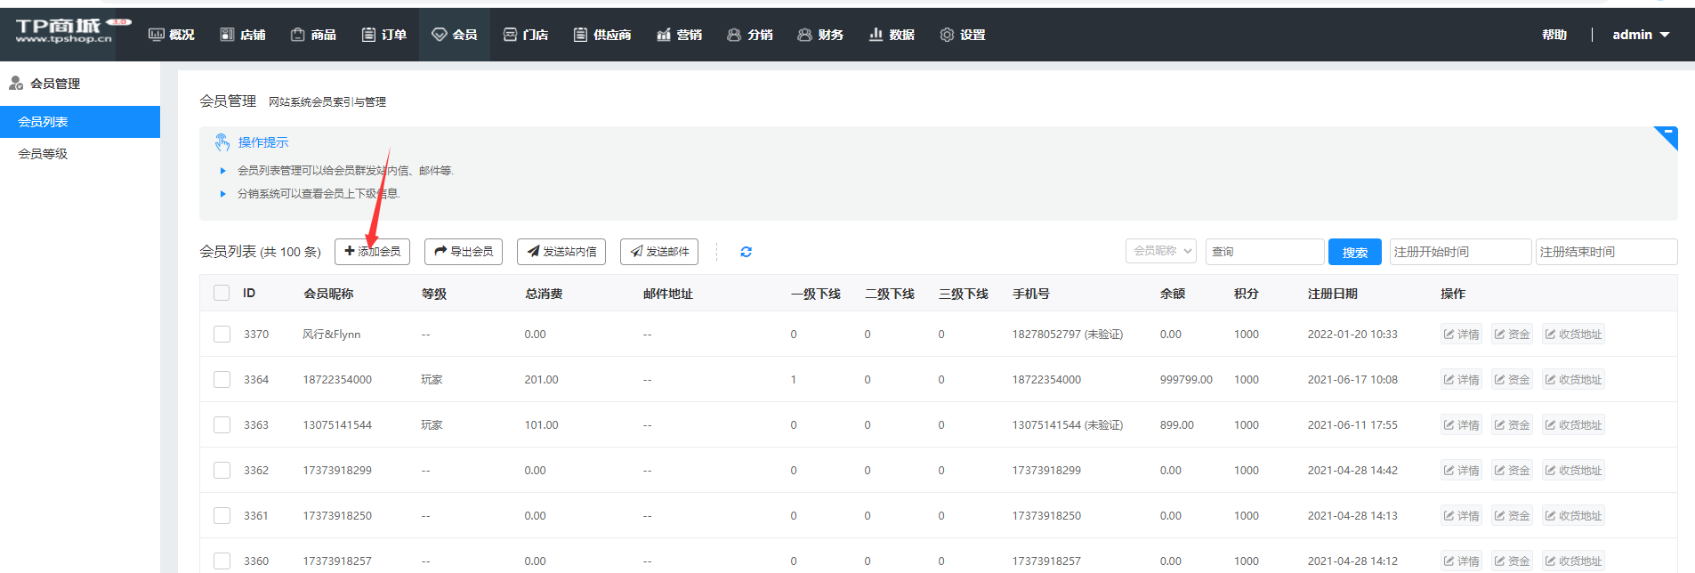The height and width of the screenshot is (573, 1695).
Task: Open 资金 for member 3364
Action: pos(1512,380)
